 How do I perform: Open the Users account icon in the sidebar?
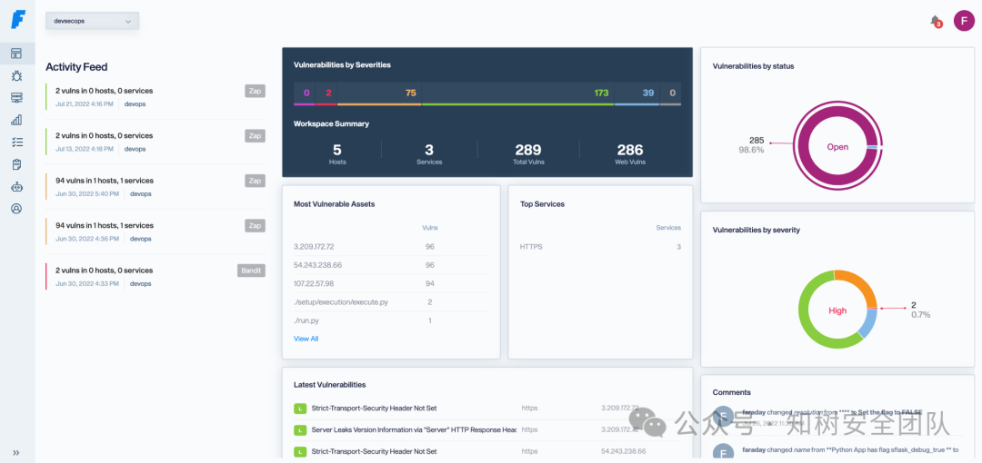(17, 209)
